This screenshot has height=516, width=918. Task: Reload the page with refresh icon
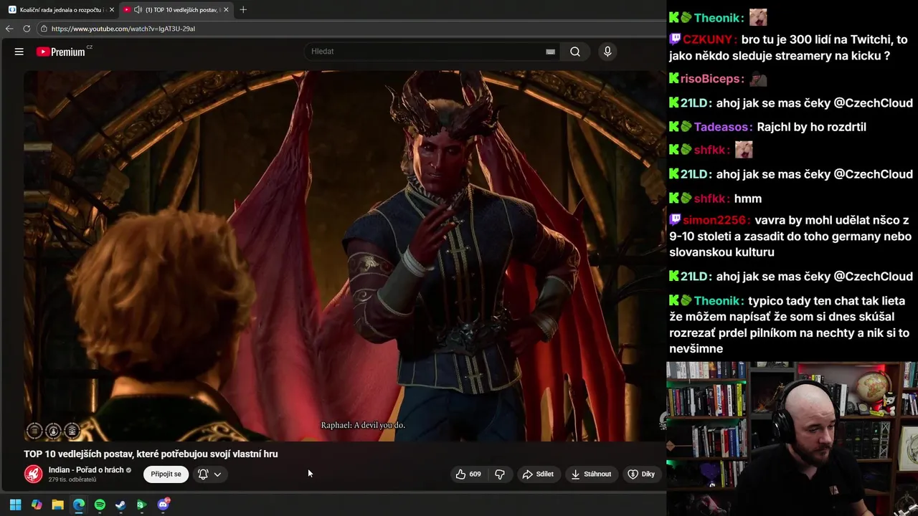click(x=27, y=29)
